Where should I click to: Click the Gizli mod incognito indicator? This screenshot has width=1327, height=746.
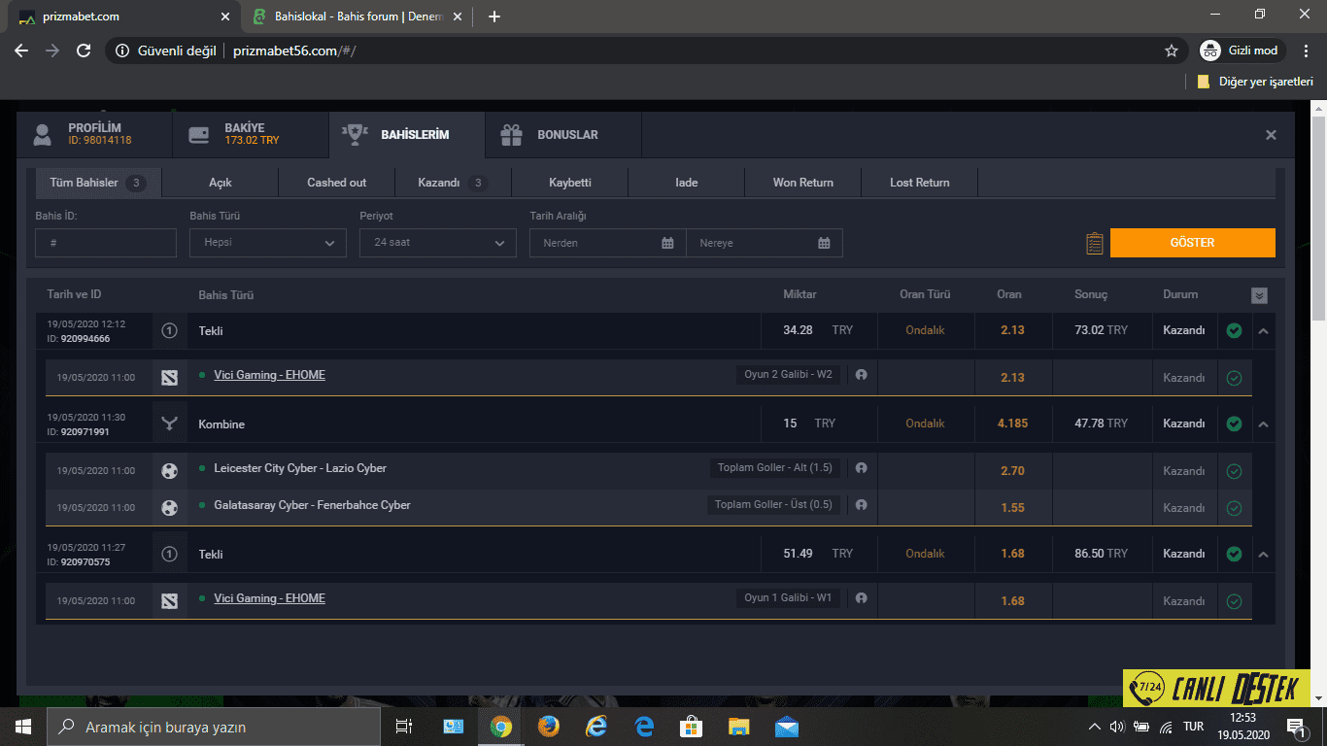coord(1242,51)
